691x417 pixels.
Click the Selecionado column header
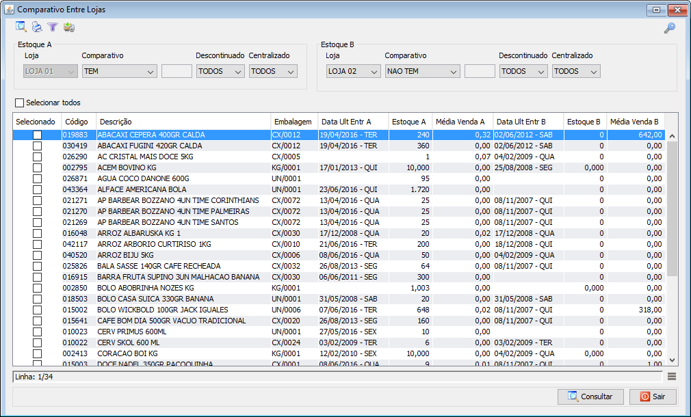[x=36, y=122]
